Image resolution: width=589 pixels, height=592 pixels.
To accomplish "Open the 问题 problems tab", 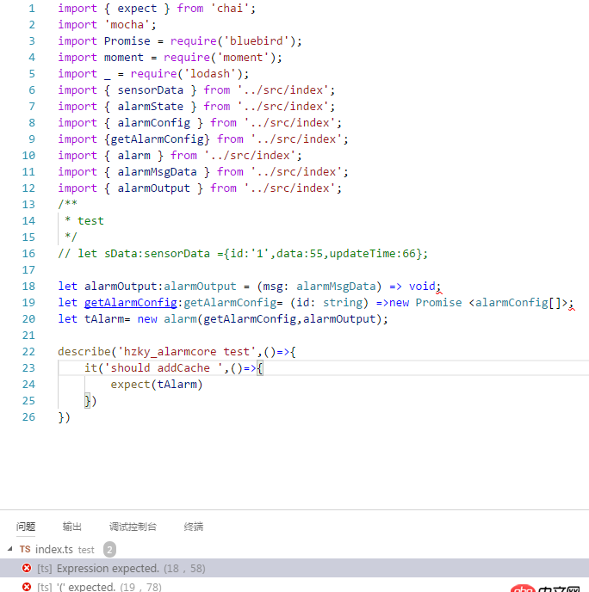I will pos(26,527).
